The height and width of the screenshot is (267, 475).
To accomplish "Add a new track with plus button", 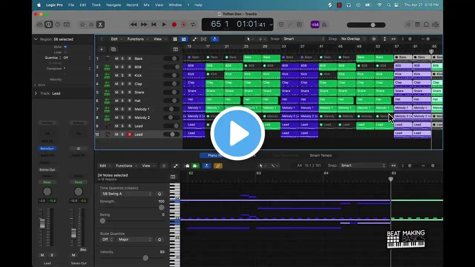I will pos(101,49).
